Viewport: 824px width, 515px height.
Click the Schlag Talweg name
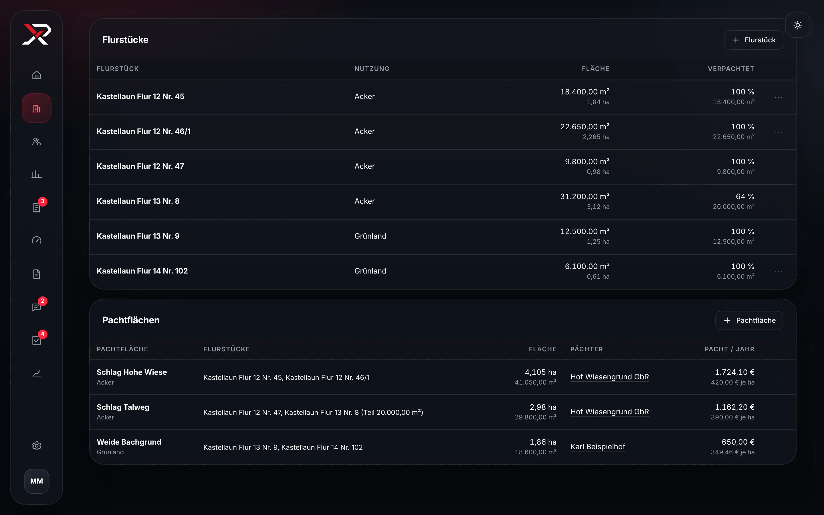click(x=123, y=407)
